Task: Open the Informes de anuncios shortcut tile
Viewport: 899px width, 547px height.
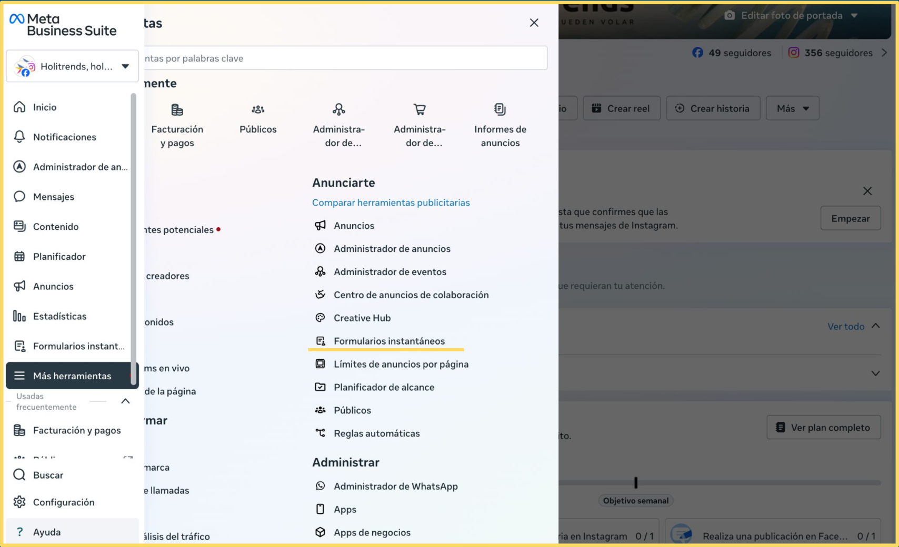Action: [500, 126]
